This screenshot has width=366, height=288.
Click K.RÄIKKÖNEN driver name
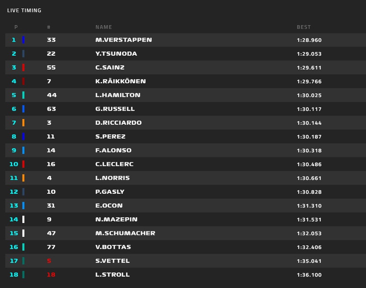tap(121, 81)
